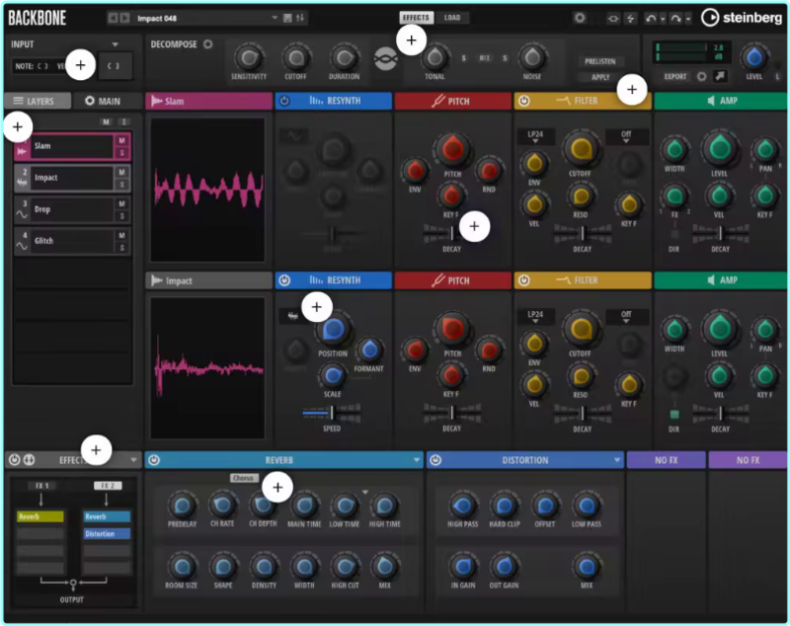Click the effects routing icon beside power
This screenshot has height=626, width=790.
point(29,459)
